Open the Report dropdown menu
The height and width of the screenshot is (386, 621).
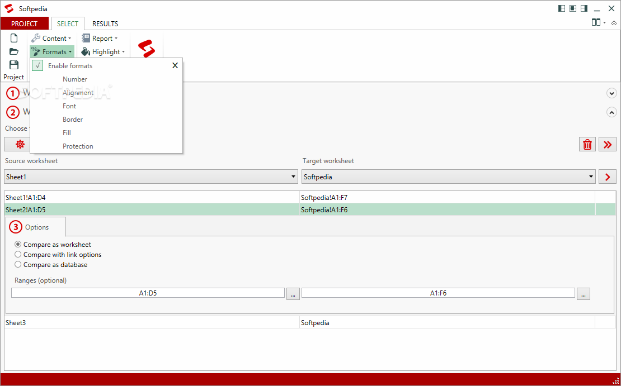coord(100,38)
